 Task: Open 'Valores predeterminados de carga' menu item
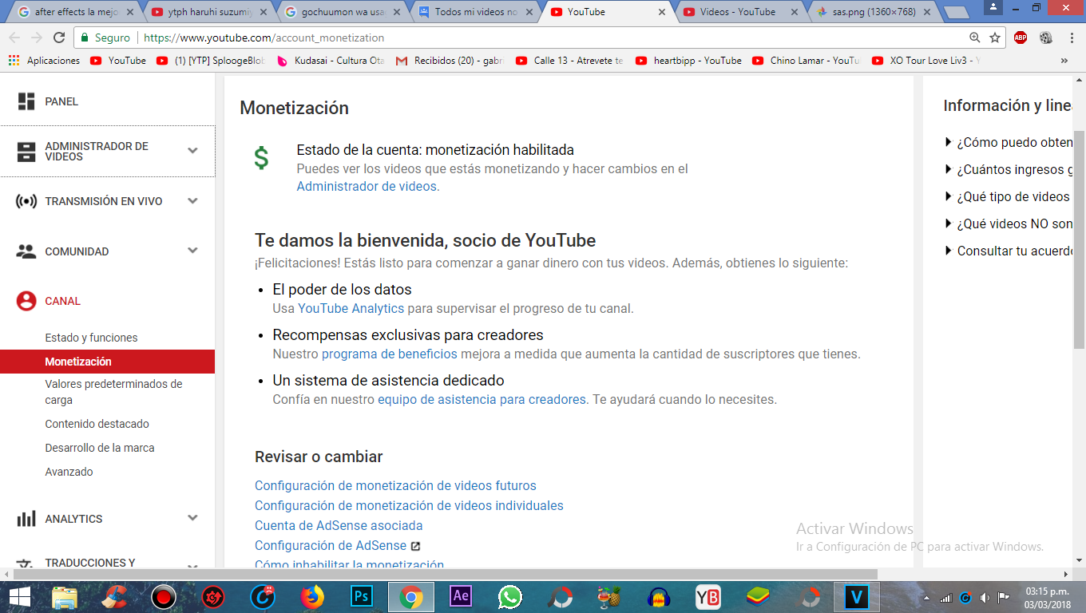click(113, 392)
